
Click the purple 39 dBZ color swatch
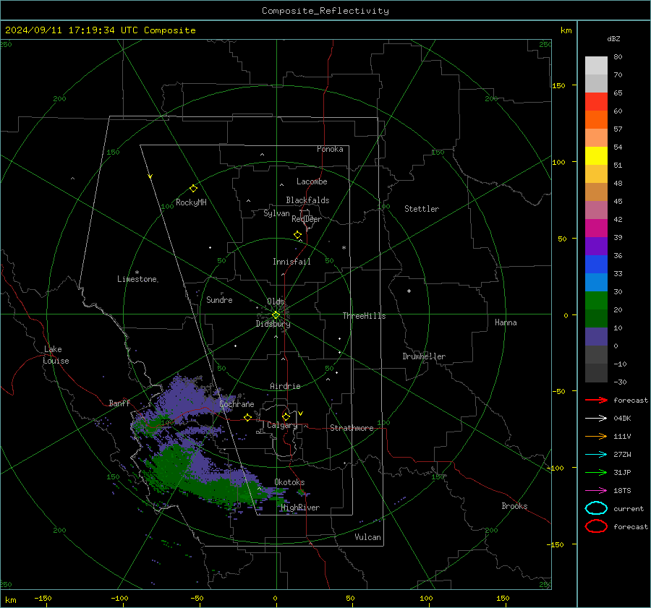click(x=596, y=246)
